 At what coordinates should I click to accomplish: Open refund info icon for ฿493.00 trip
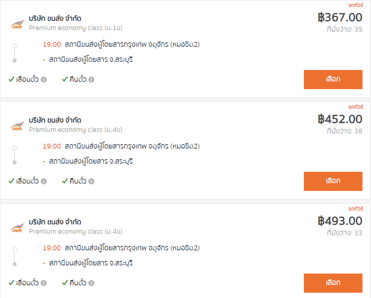click(x=92, y=283)
